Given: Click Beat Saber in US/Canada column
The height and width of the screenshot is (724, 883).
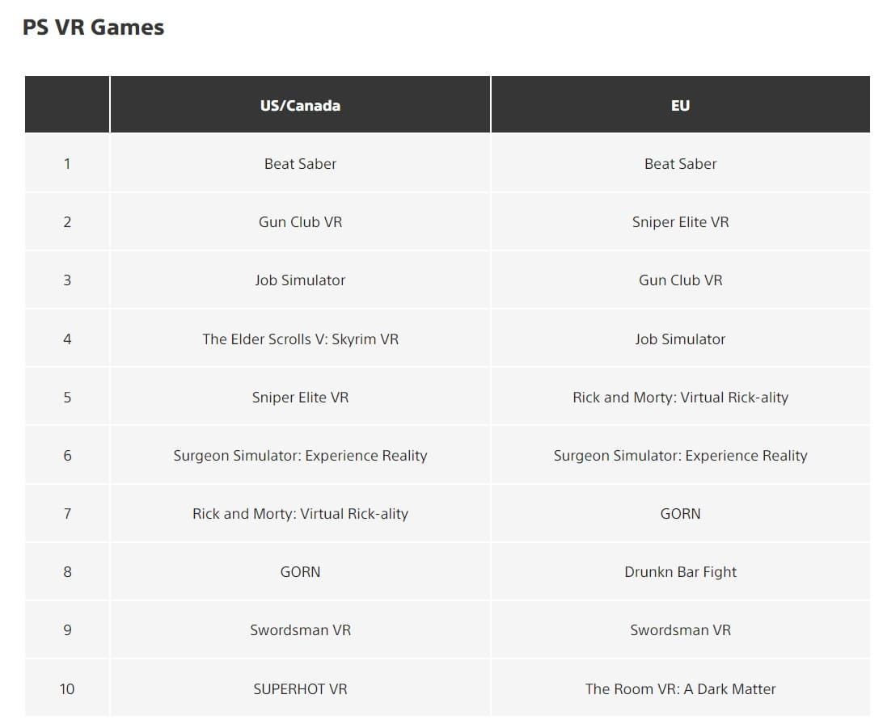Looking at the screenshot, I should (300, 164).
